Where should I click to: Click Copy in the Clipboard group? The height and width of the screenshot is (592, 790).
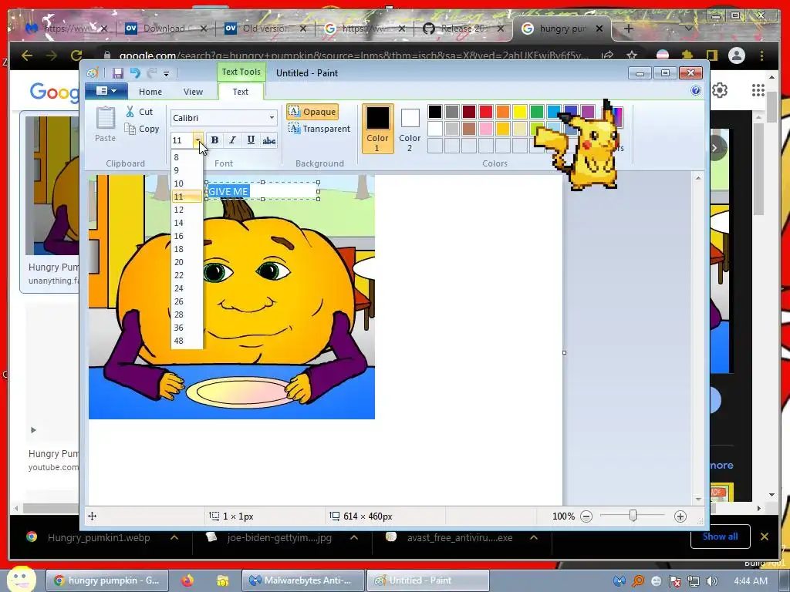point(142,129)
